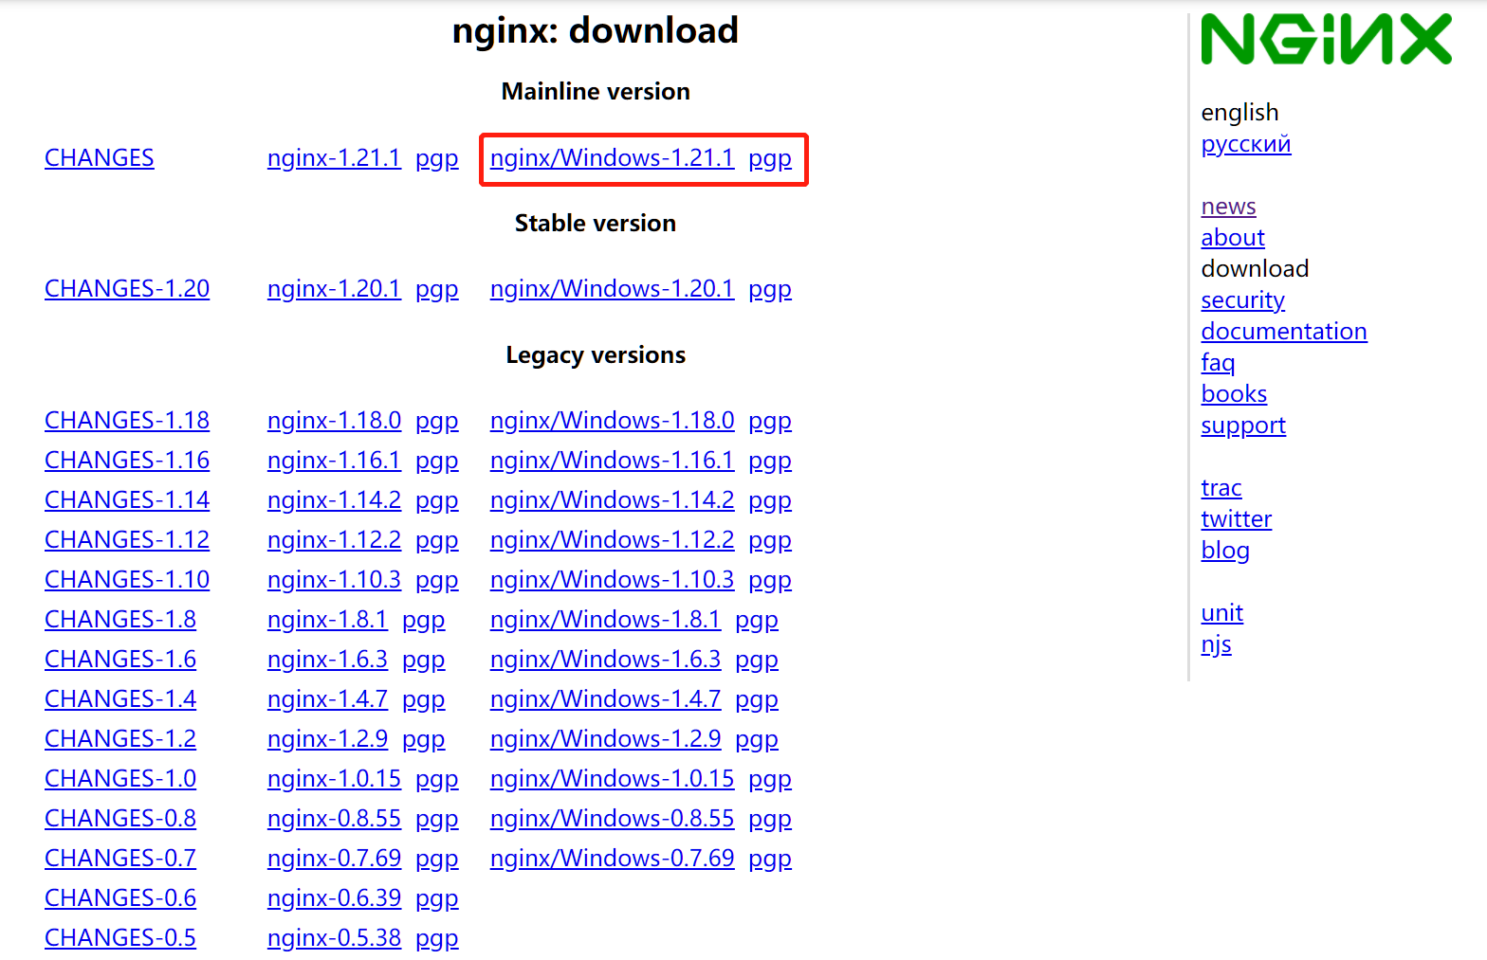The height and width of the screenshot is (960, 1487).
Task: Download nginx-1.20.1 stable source
Action: [x=334, y=289]
